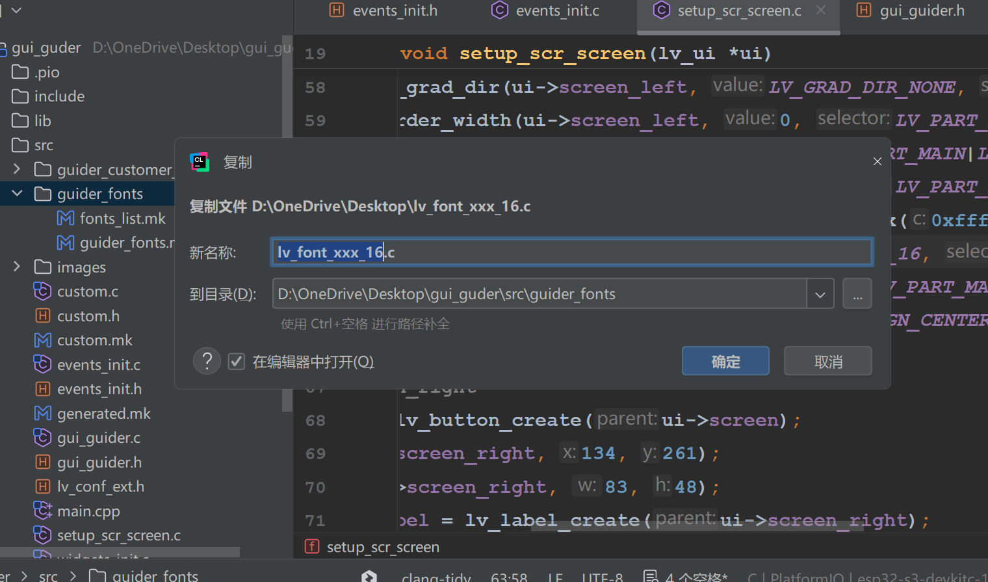Open the target directory dropdown

click(820, 294)
